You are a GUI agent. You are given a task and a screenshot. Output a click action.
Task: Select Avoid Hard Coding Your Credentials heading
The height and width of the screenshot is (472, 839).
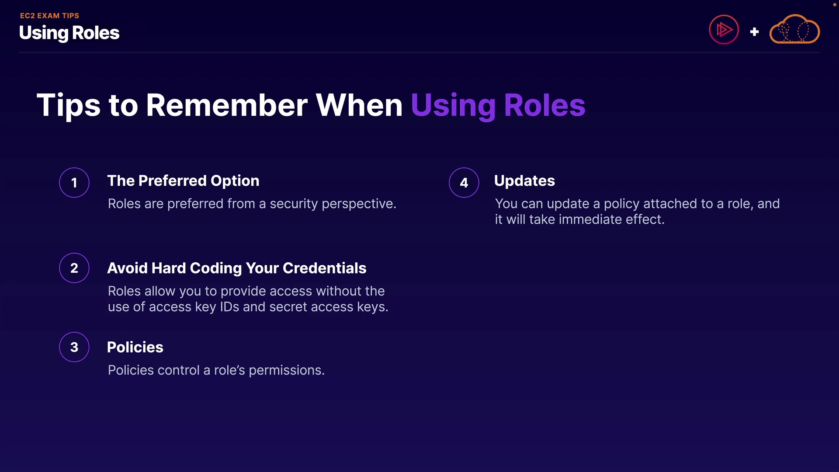click(x=236, y=268)
